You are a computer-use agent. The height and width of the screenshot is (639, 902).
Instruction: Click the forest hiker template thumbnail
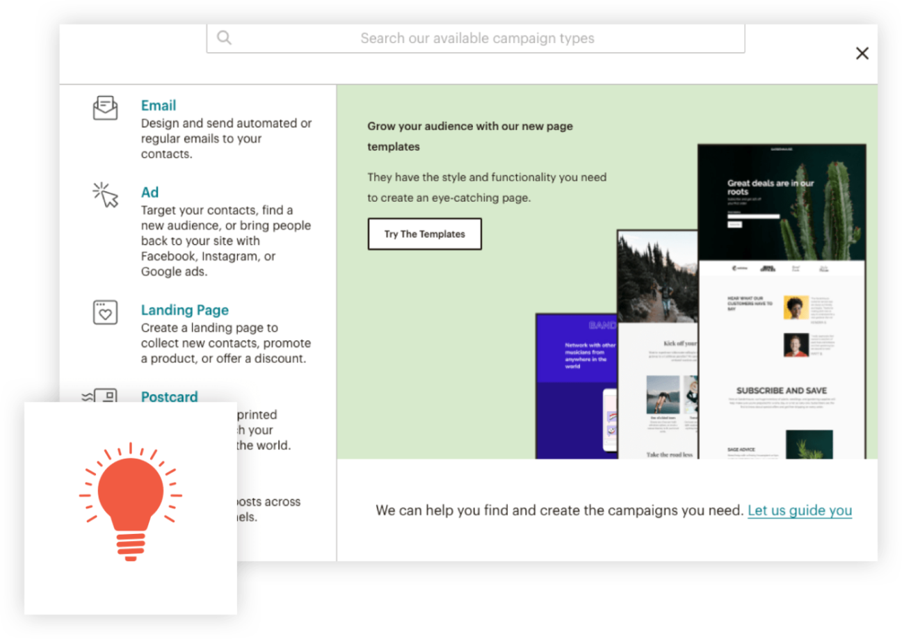point(657,344)
